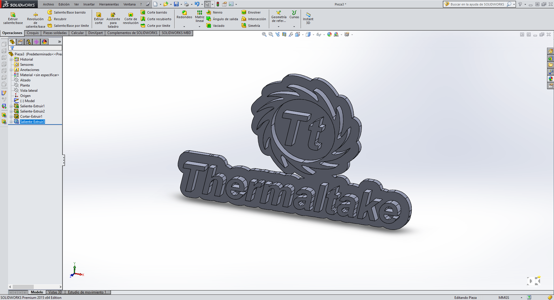Screen dimensions: 554x300
Task: Switch to the Calcular tab
Action: tap(78, 33)
